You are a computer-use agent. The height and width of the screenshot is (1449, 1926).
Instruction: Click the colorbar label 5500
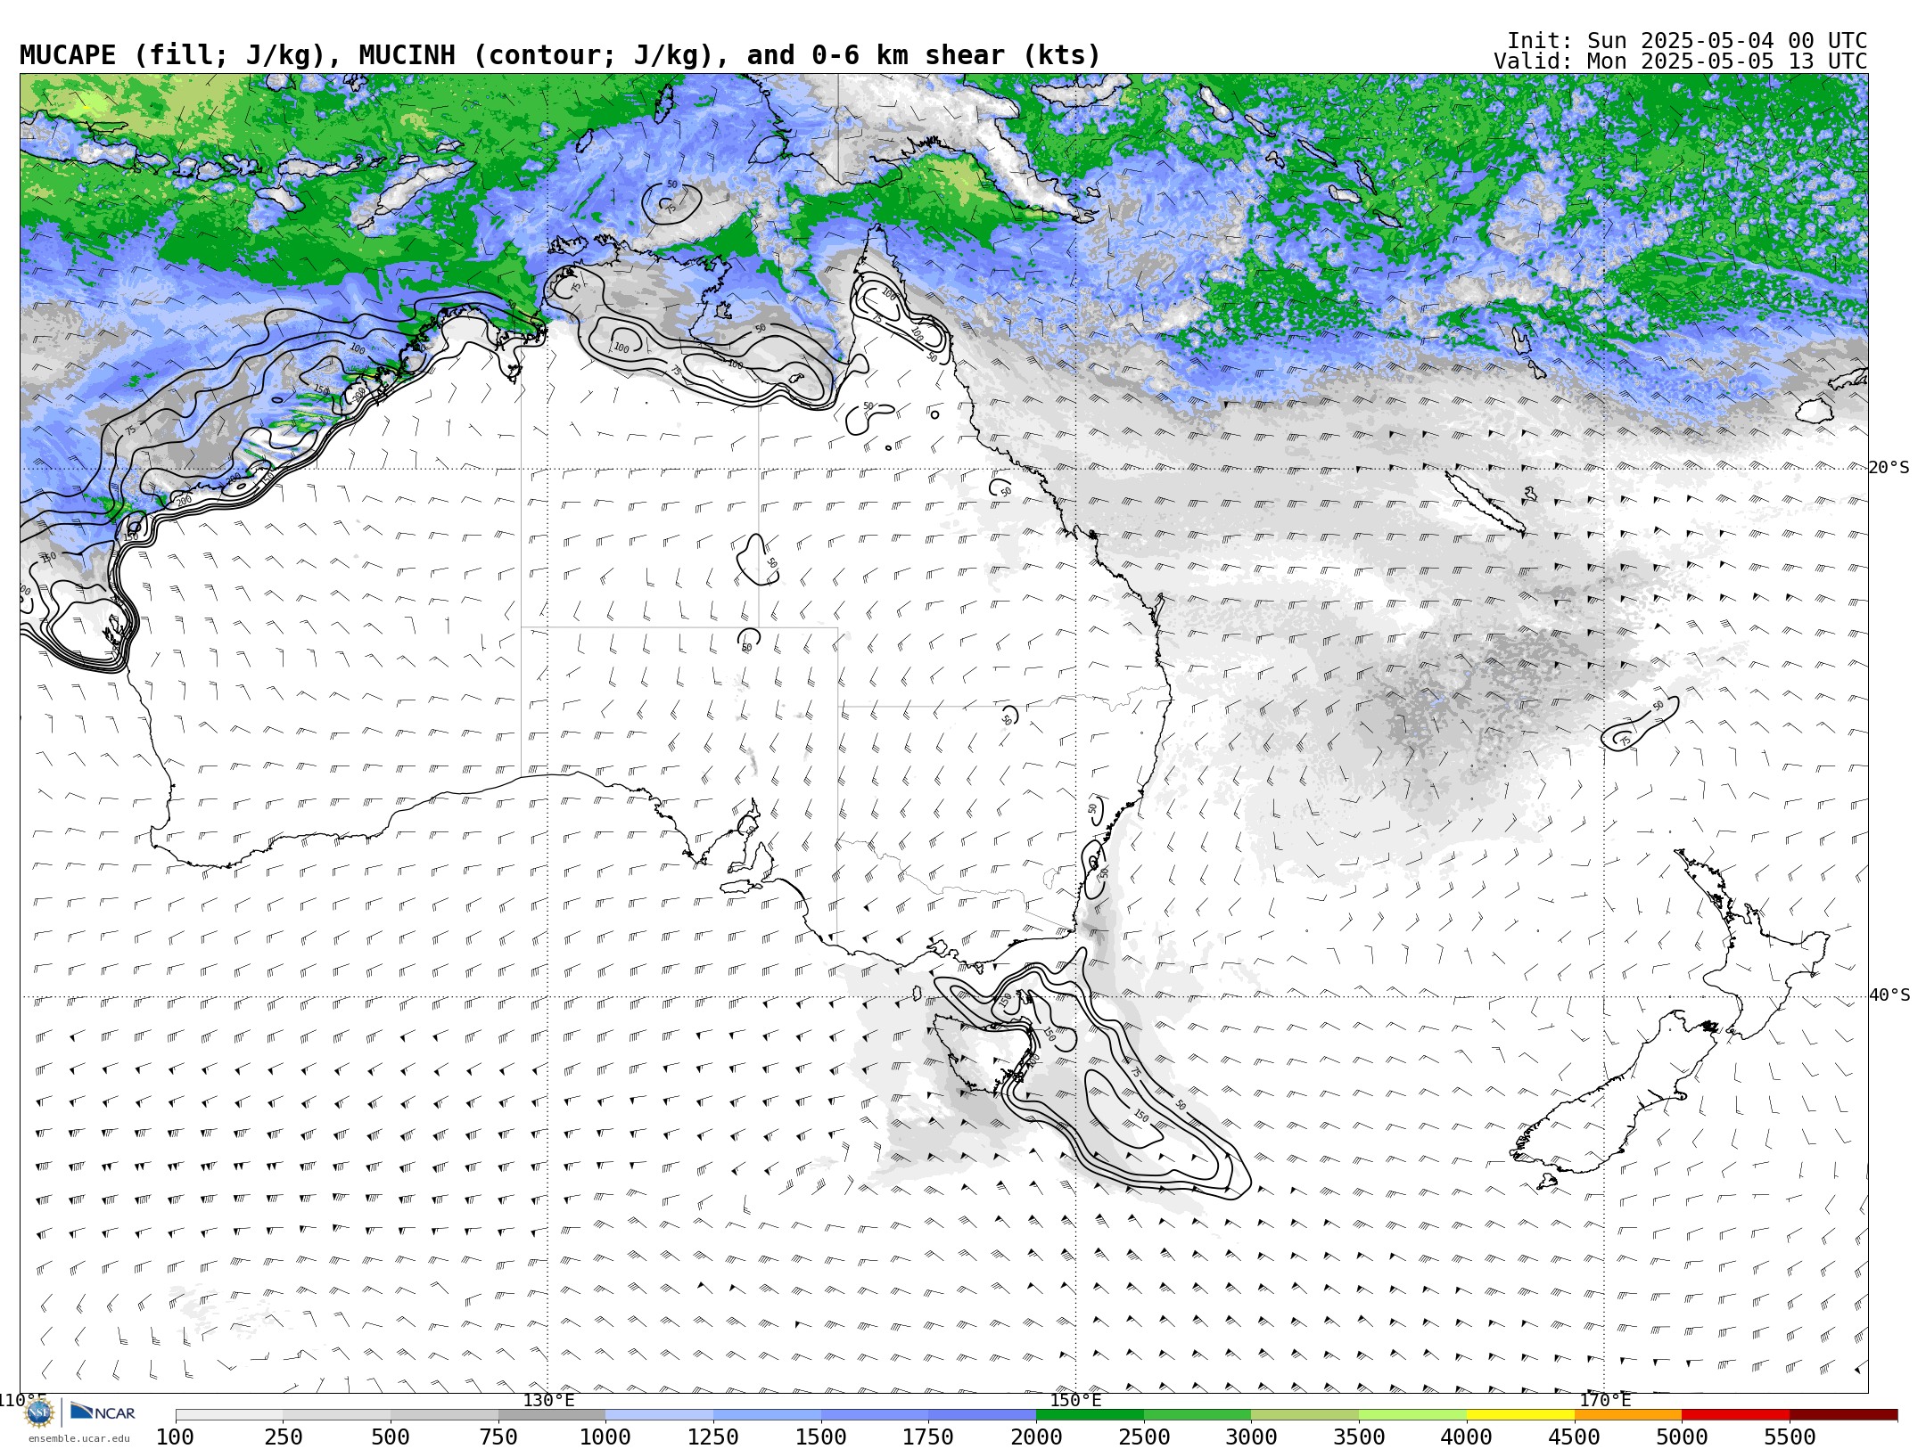1790,1437
